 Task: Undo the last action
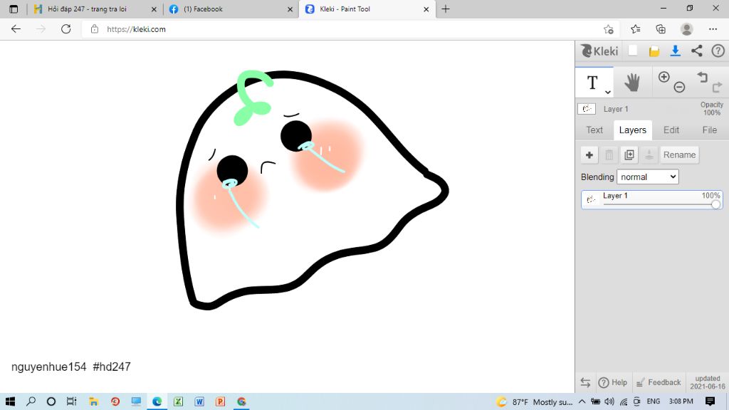[702, 77]
